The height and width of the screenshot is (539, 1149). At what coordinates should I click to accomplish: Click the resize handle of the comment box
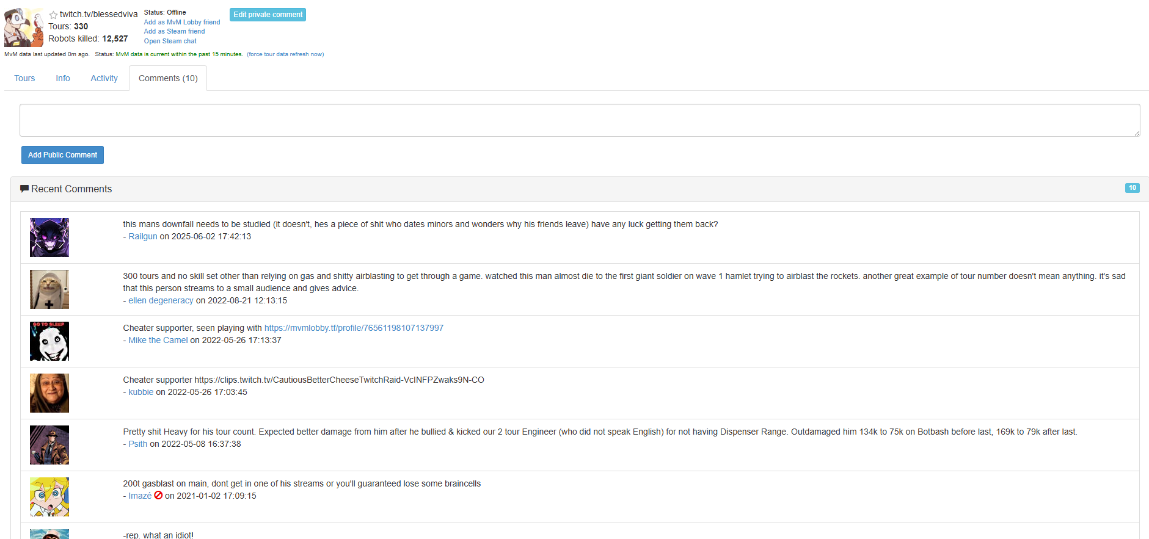1137,133
